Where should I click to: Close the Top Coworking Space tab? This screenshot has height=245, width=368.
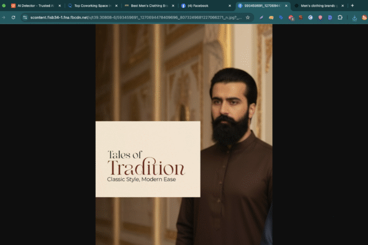point(117,6)
